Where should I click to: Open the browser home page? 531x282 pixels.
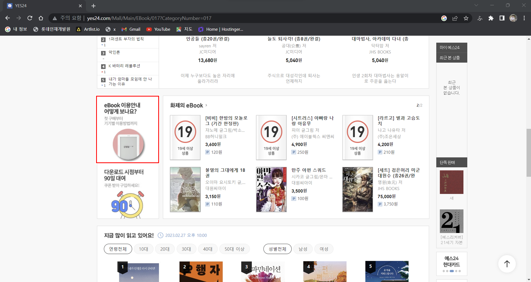click(x=41, y=18)
